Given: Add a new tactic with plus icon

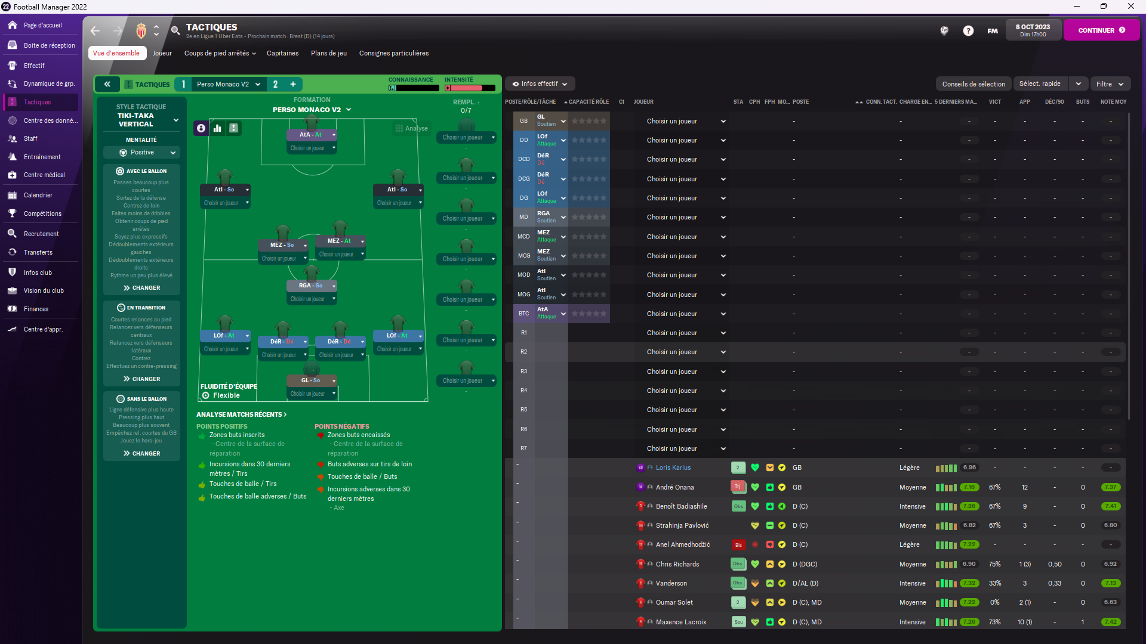Looking at the screenshot, I should point(293,84).
